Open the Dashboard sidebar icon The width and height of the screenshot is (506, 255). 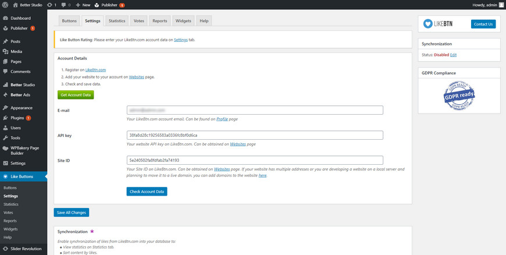[x=5, y=18]
